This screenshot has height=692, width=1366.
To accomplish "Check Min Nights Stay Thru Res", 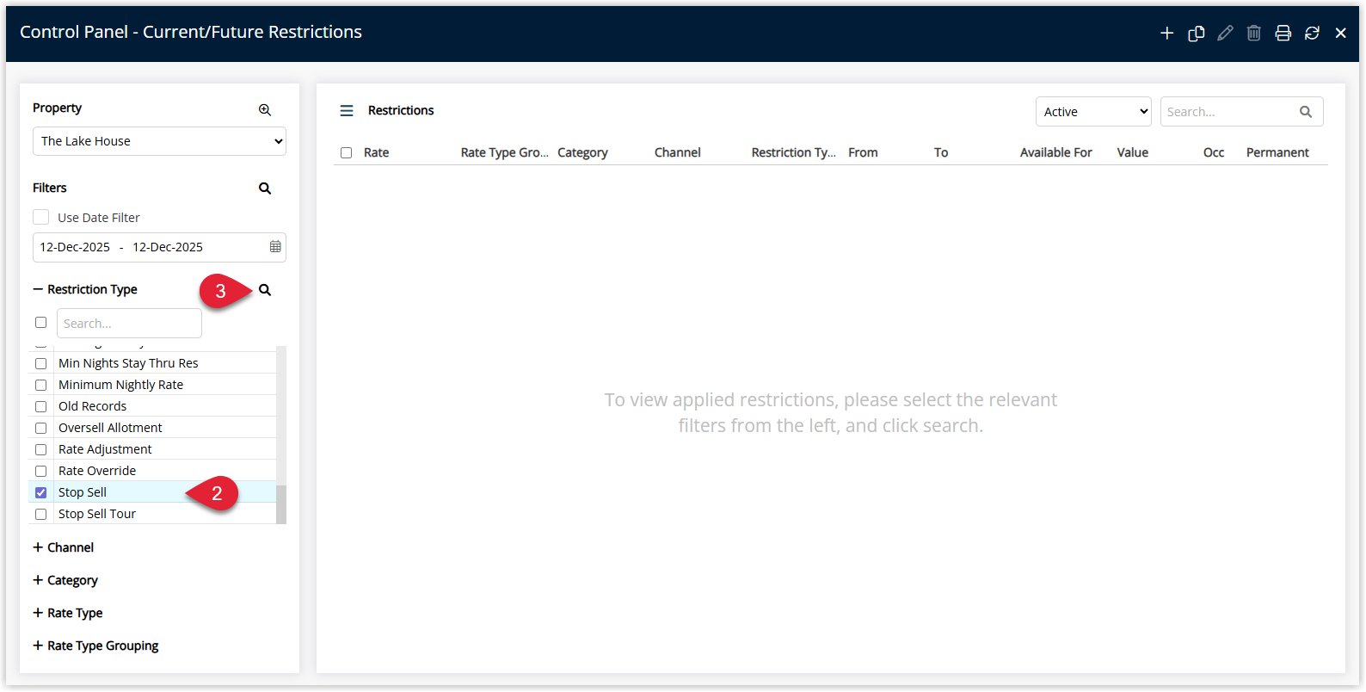I will tap(40, 363).
